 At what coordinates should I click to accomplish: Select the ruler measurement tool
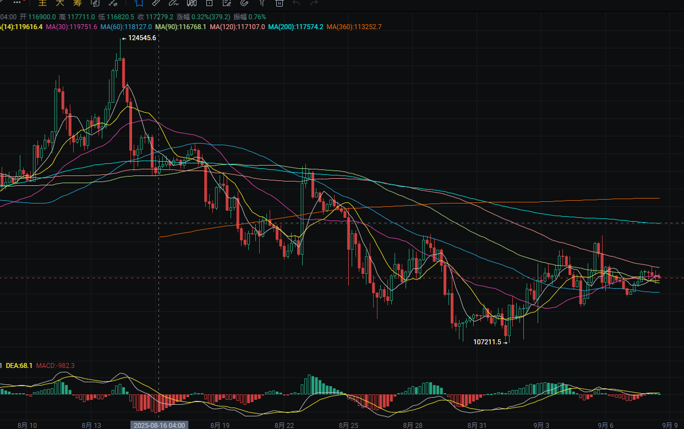click(x=157, y=3)
